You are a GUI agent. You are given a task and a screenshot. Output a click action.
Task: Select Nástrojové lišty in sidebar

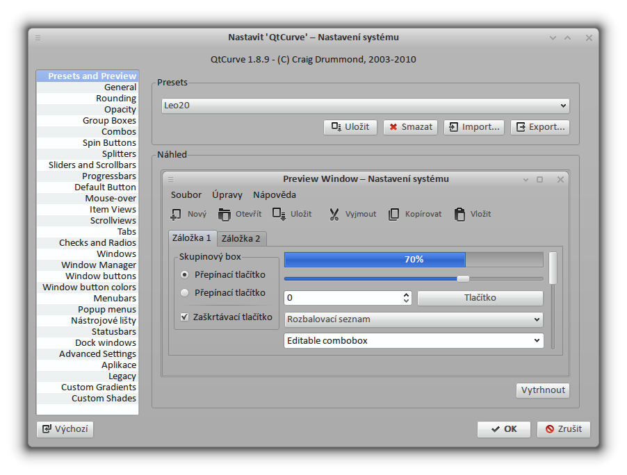coord(88,321)
